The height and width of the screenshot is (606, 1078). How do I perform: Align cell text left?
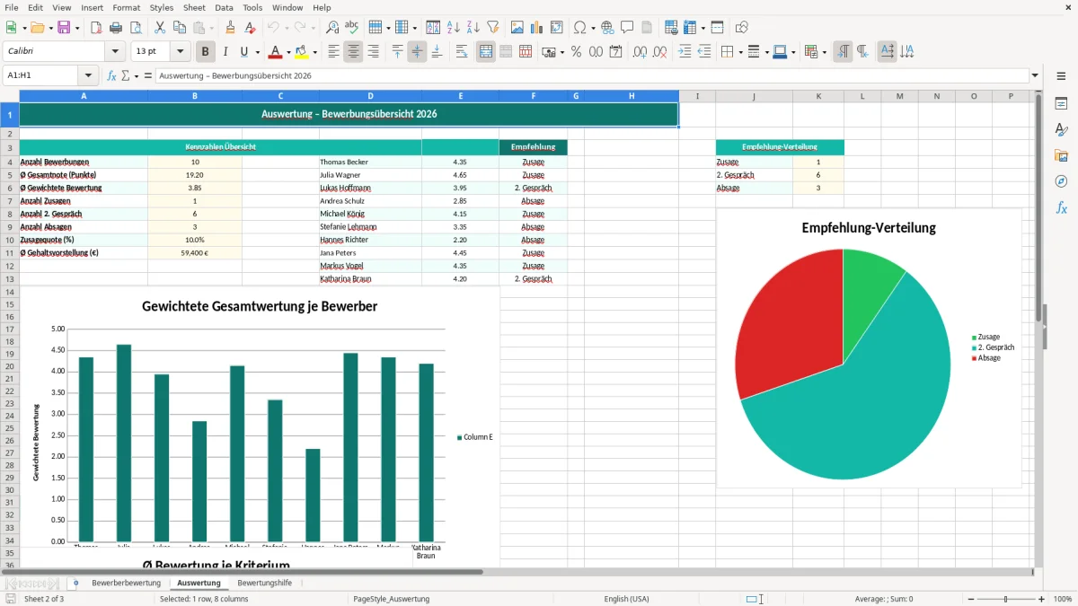point(333,52)
